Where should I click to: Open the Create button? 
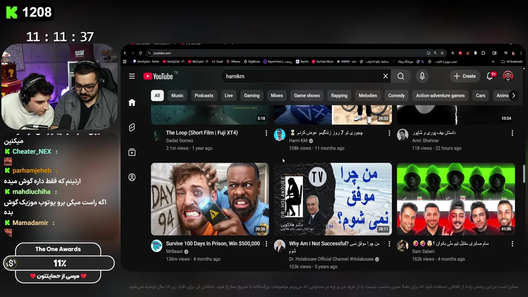(465, 76)
